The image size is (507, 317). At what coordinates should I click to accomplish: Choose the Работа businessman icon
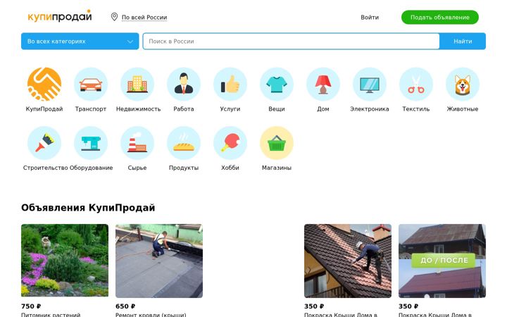point(184,84)
